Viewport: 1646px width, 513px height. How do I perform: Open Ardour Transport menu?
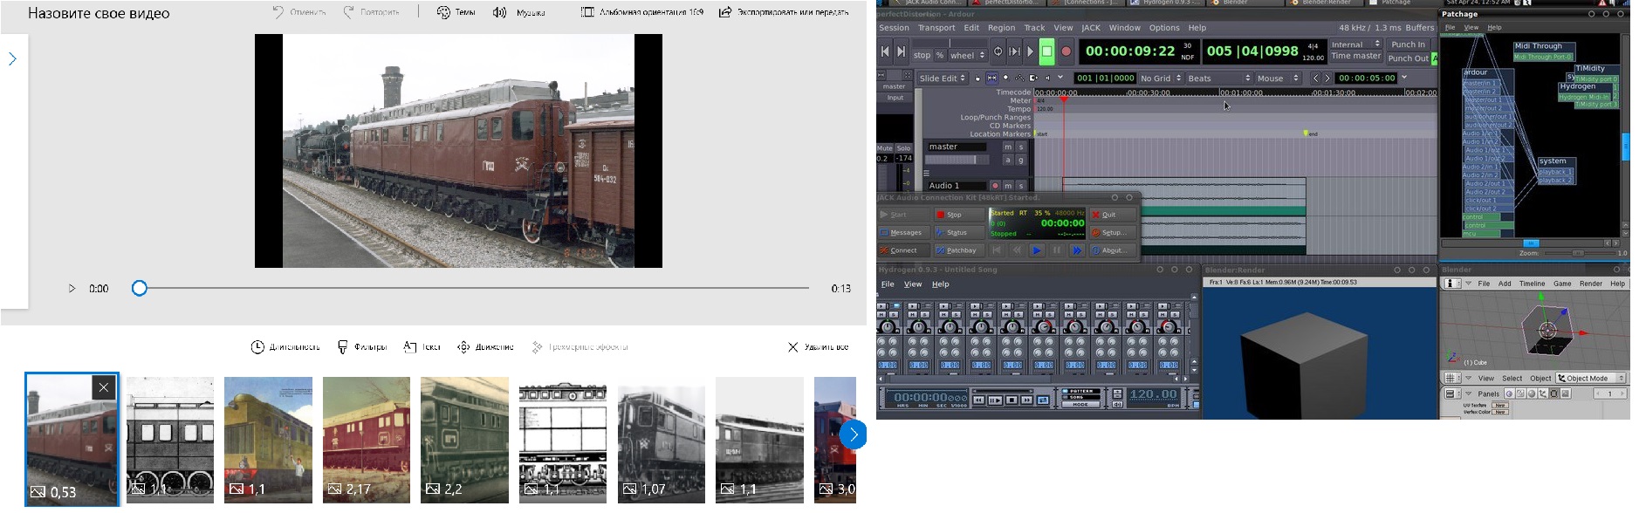pyautogui.click(x=936, y=28)
